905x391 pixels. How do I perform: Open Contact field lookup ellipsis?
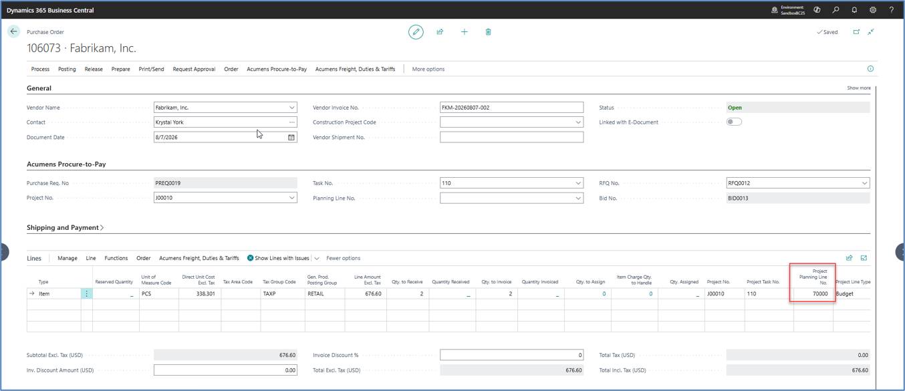click(x=291, y=122)
